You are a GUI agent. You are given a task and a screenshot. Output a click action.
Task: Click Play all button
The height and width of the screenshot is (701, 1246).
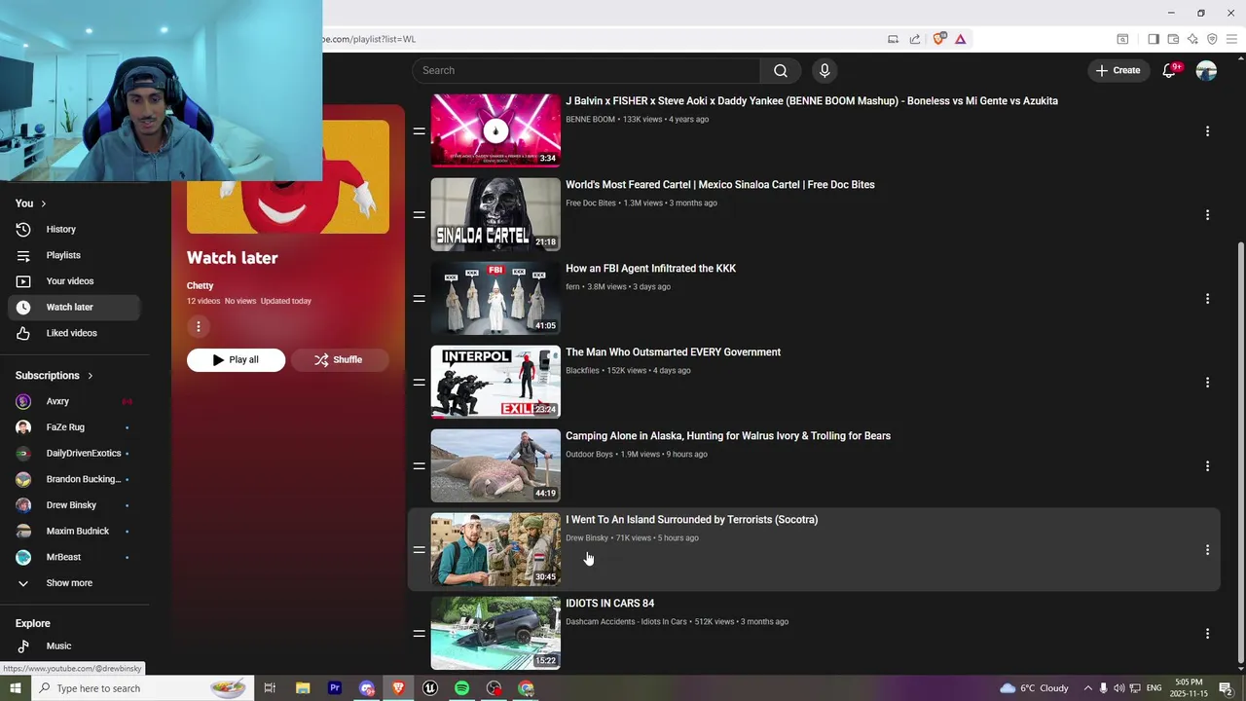(236, 359)
